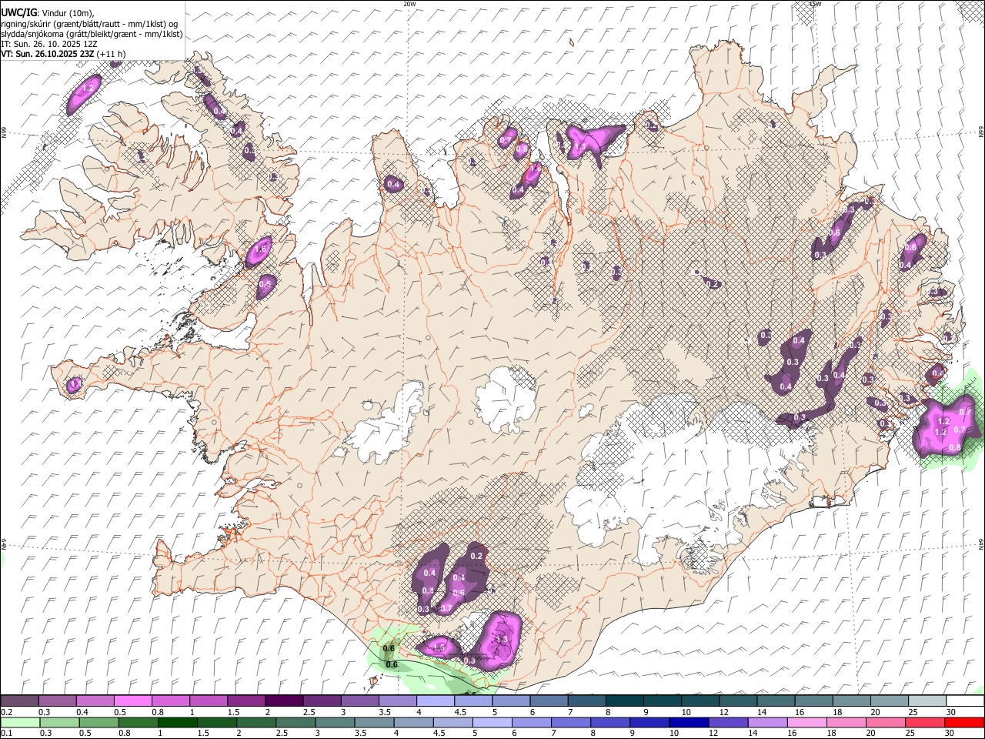Click the '1.5' label in the upper legend row
This screenshot has height=739, width=985.
click(233, 712)
